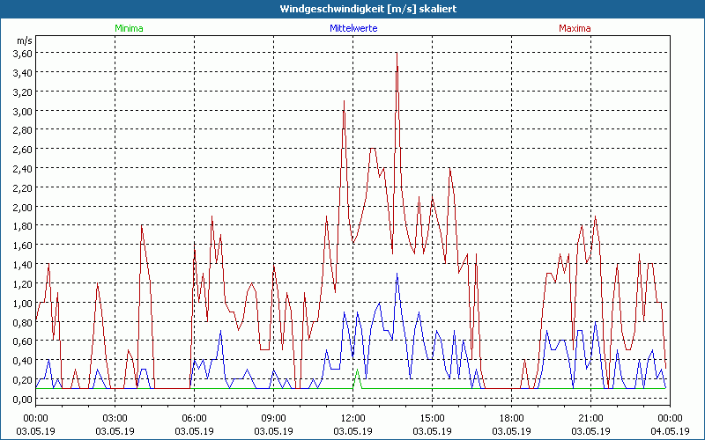Viewport: 705px width, 440px height.
Task: Click the 1,00 y-axis label
Action: pyautogui.click(x=22, y=303)
